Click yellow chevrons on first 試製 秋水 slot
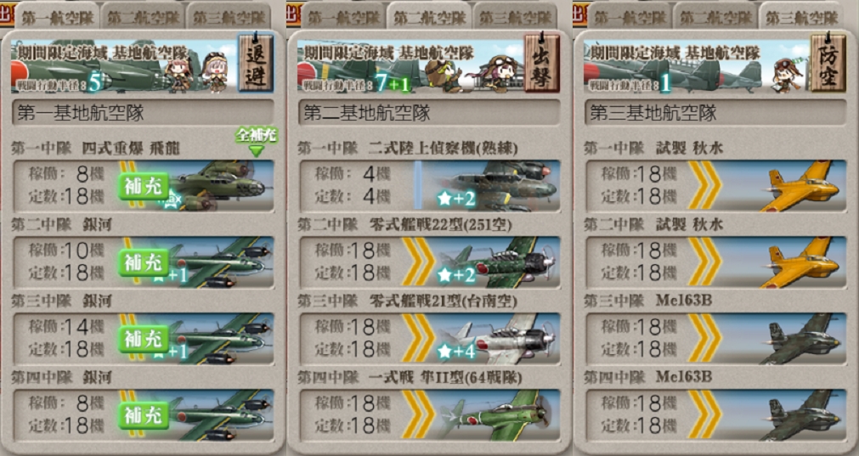 tap(704, 185)
